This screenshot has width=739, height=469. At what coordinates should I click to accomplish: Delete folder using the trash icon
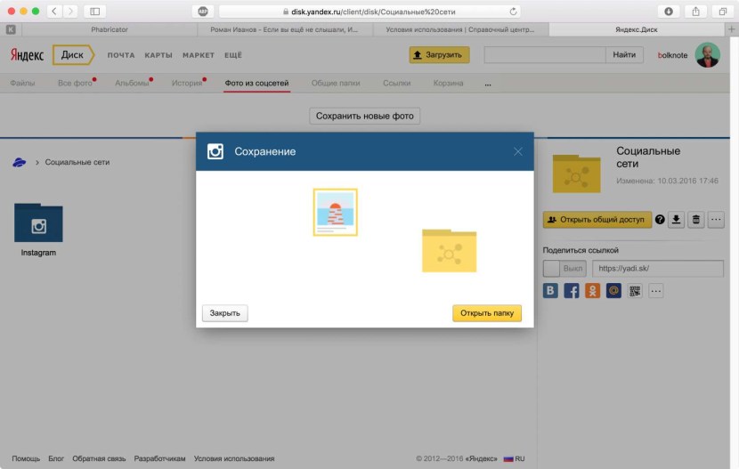click(x=696, y=220)
